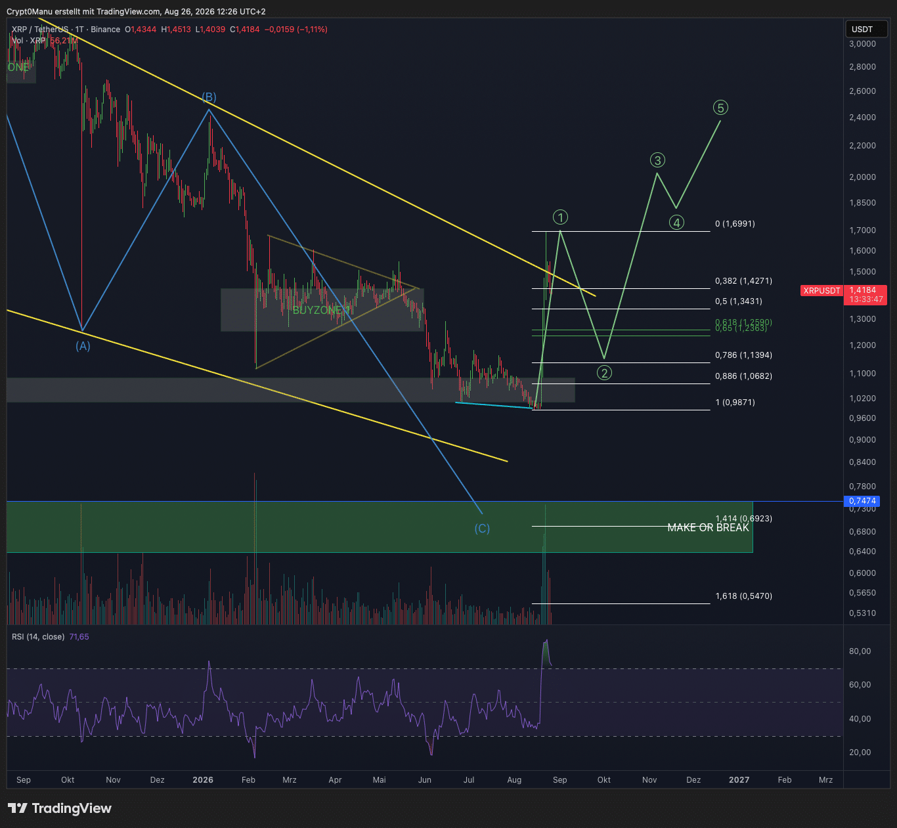Click the Jul label on time axis
Viewport: 897px width, 828px height.
469,780
